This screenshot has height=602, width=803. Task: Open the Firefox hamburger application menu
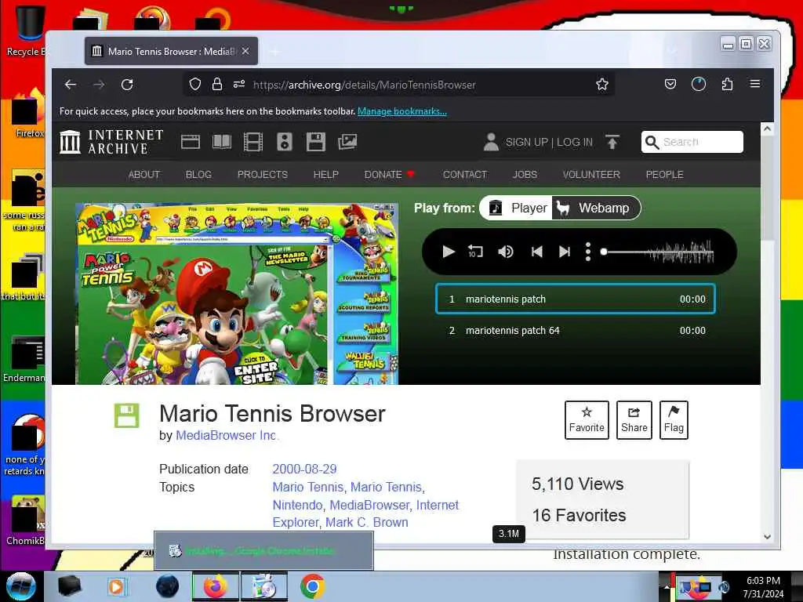755,83
